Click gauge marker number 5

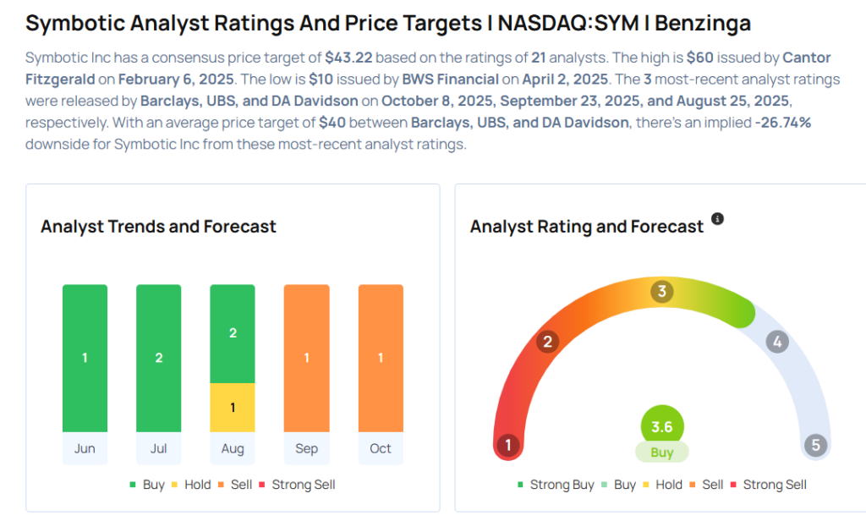pyautogui.click(x=815, y=445)
